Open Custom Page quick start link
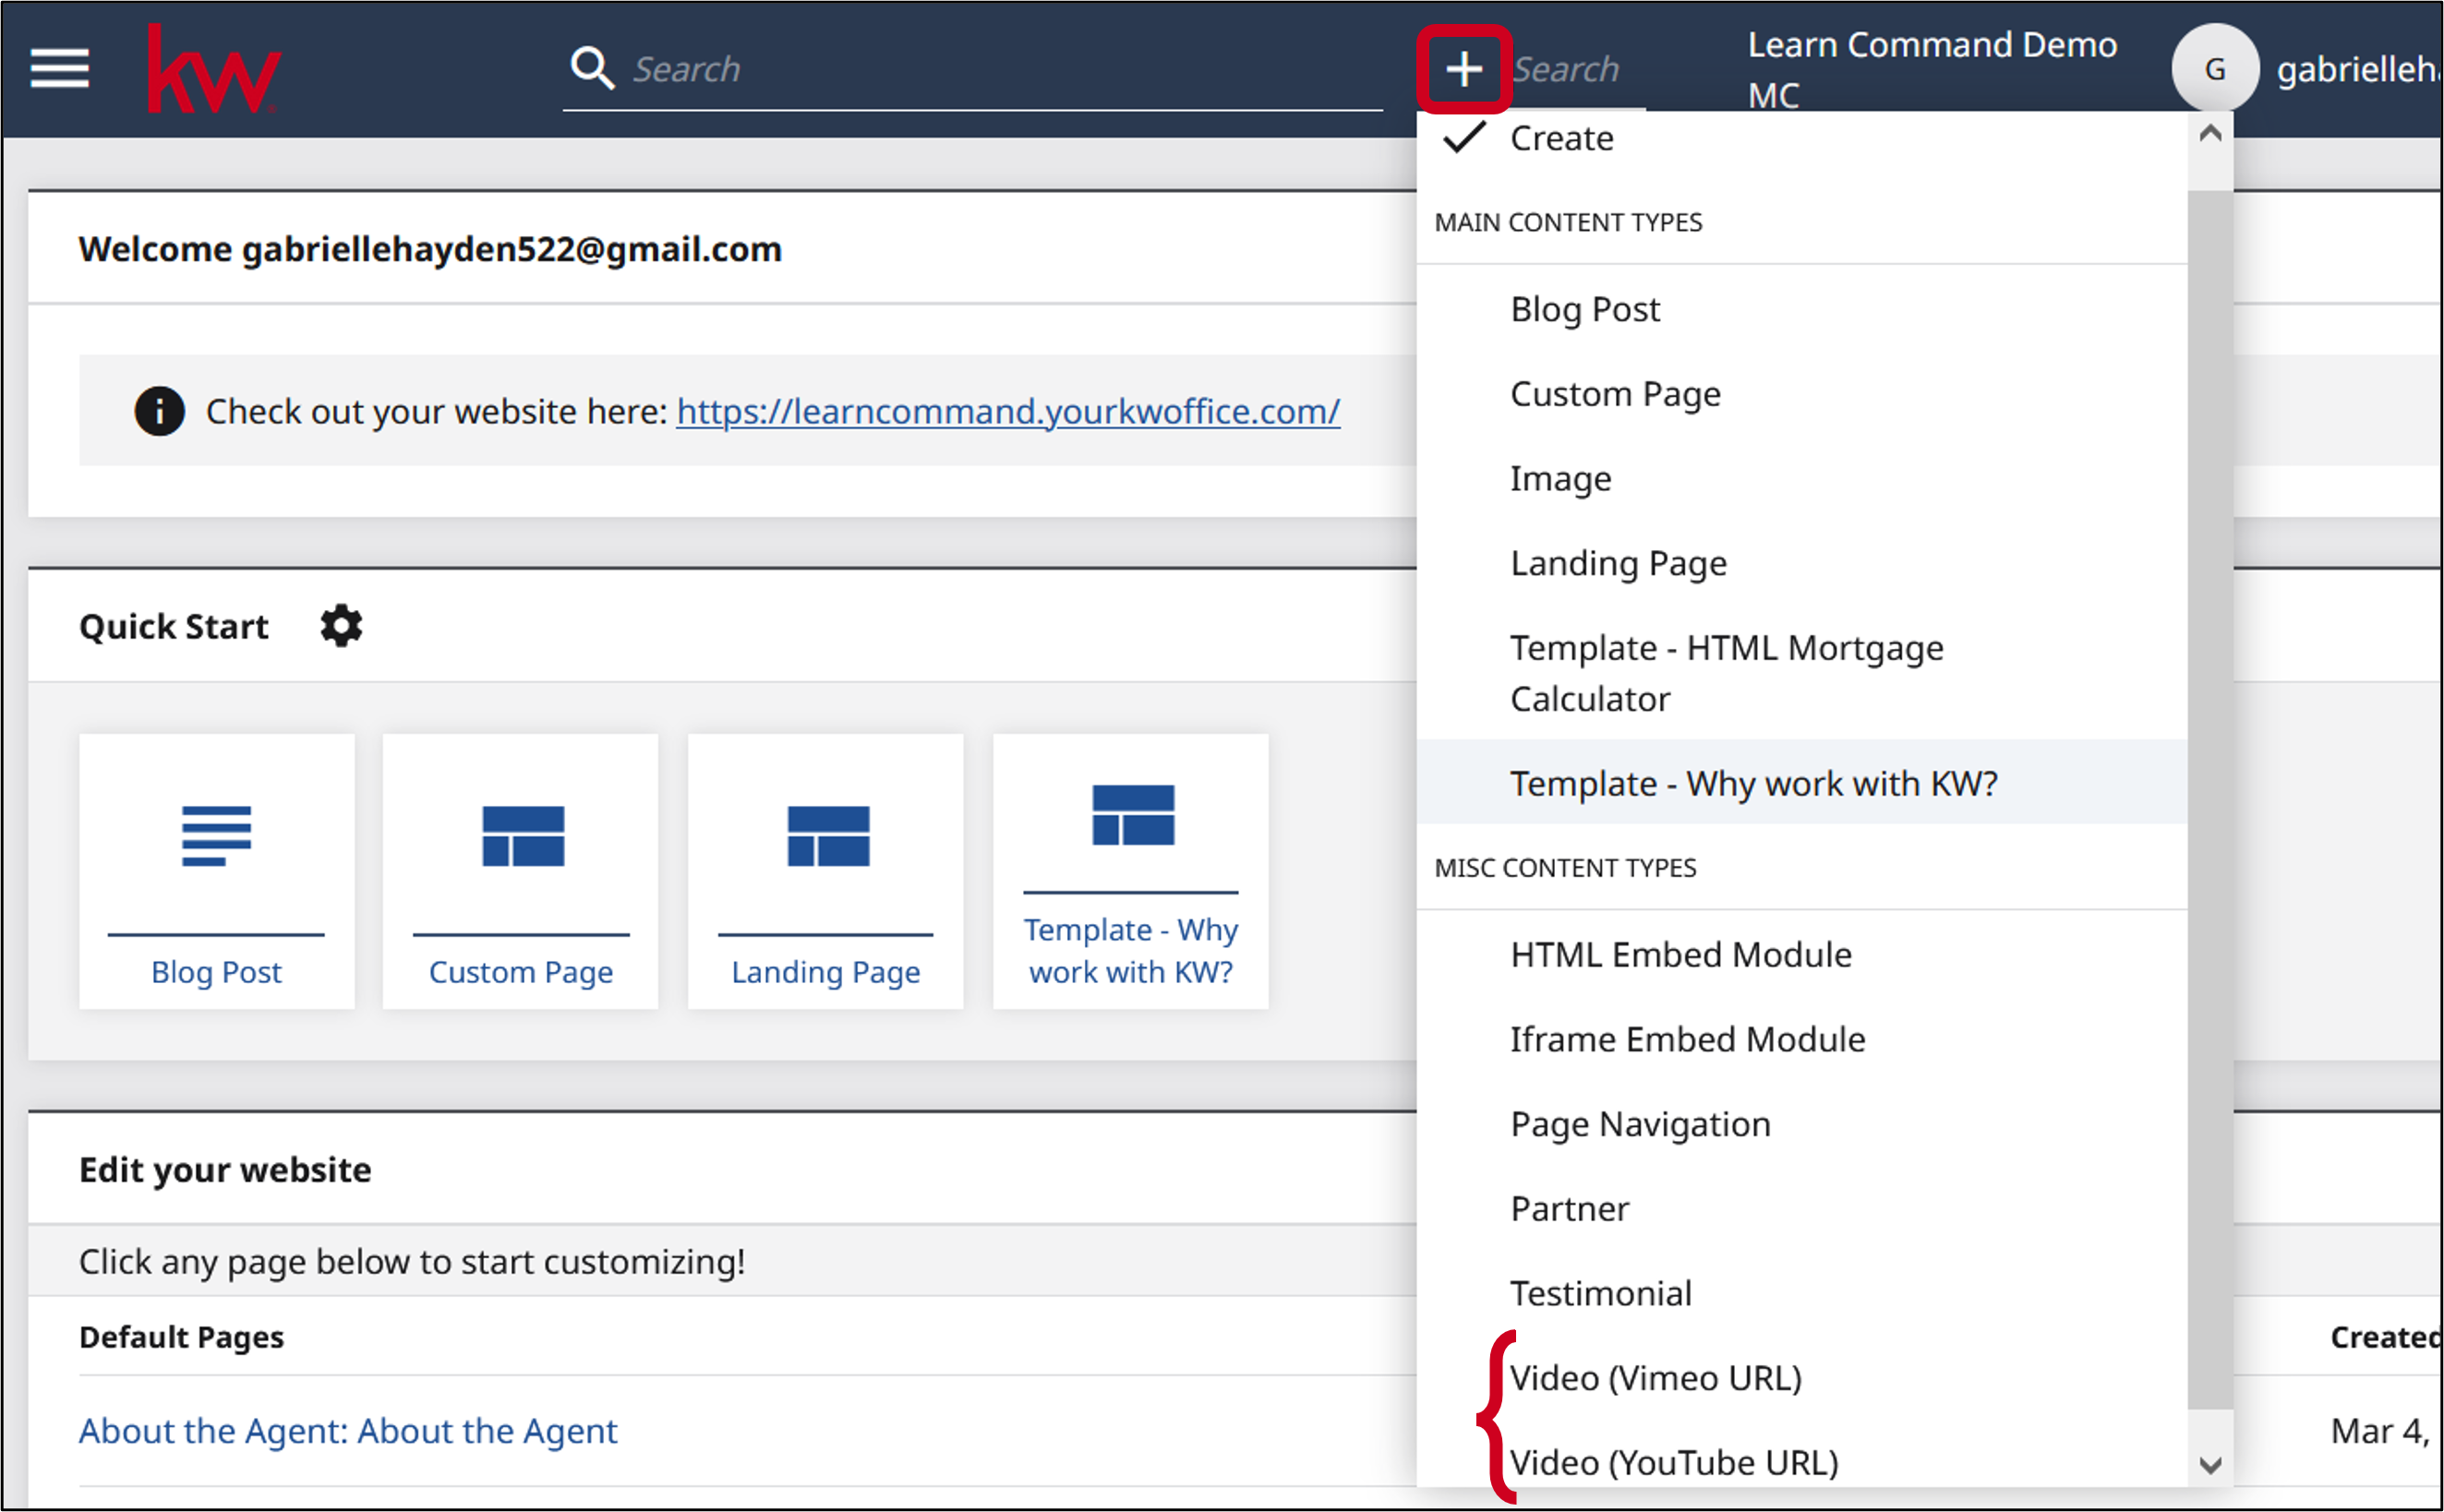This screenshot has height=1512, width=2444. click(520, 972)
